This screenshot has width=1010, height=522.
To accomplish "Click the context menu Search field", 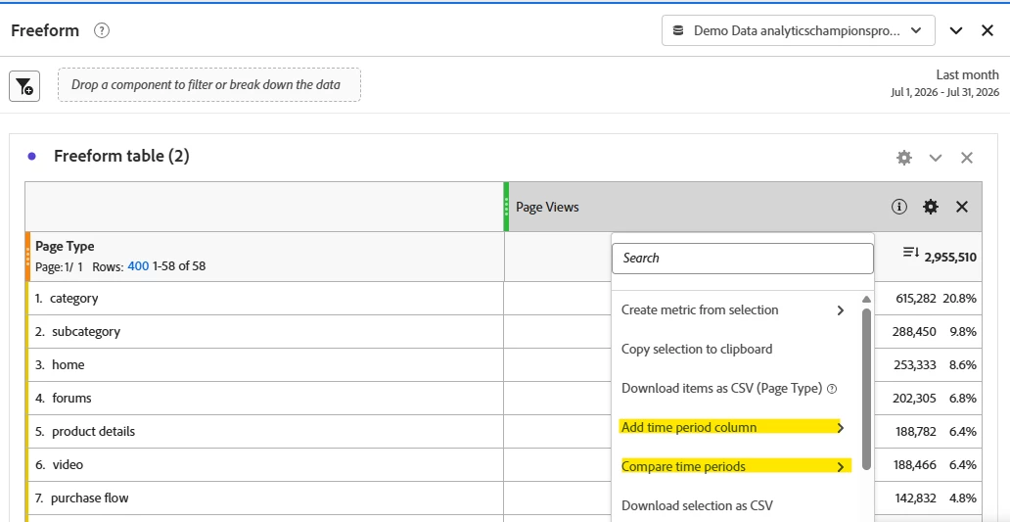I will point(742,258).
